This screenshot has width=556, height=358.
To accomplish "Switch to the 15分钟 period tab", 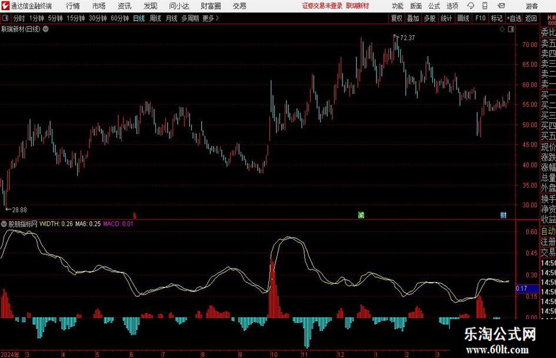I will pos(75,18).
